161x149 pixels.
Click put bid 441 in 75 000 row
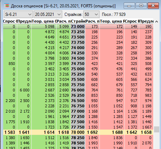(x=134, y=69)
